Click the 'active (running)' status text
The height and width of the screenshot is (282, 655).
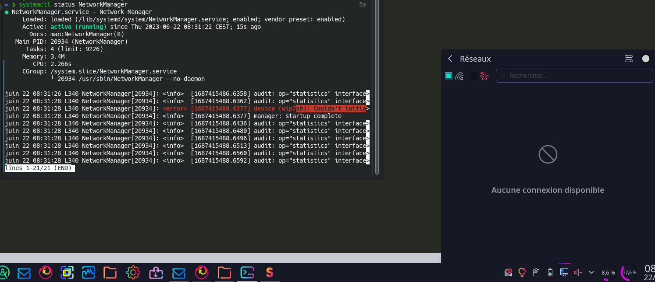tap(78, 27)
